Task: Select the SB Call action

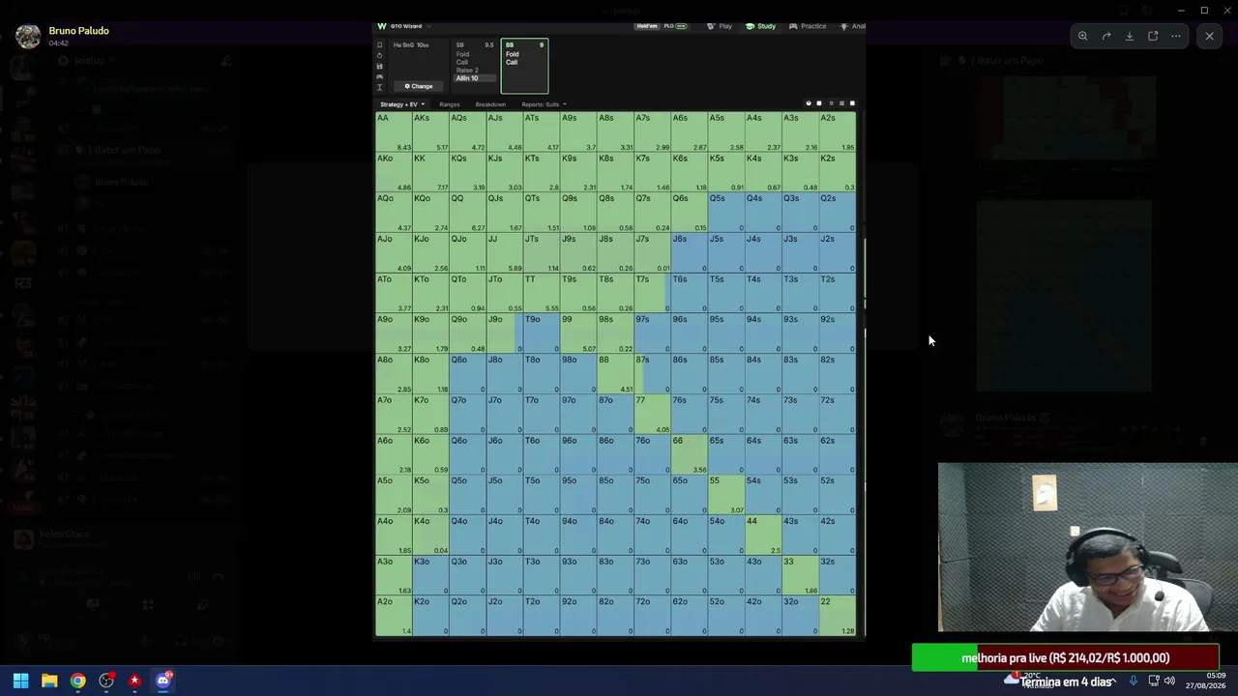Action: pyautogui.click(x=462, y=62)
